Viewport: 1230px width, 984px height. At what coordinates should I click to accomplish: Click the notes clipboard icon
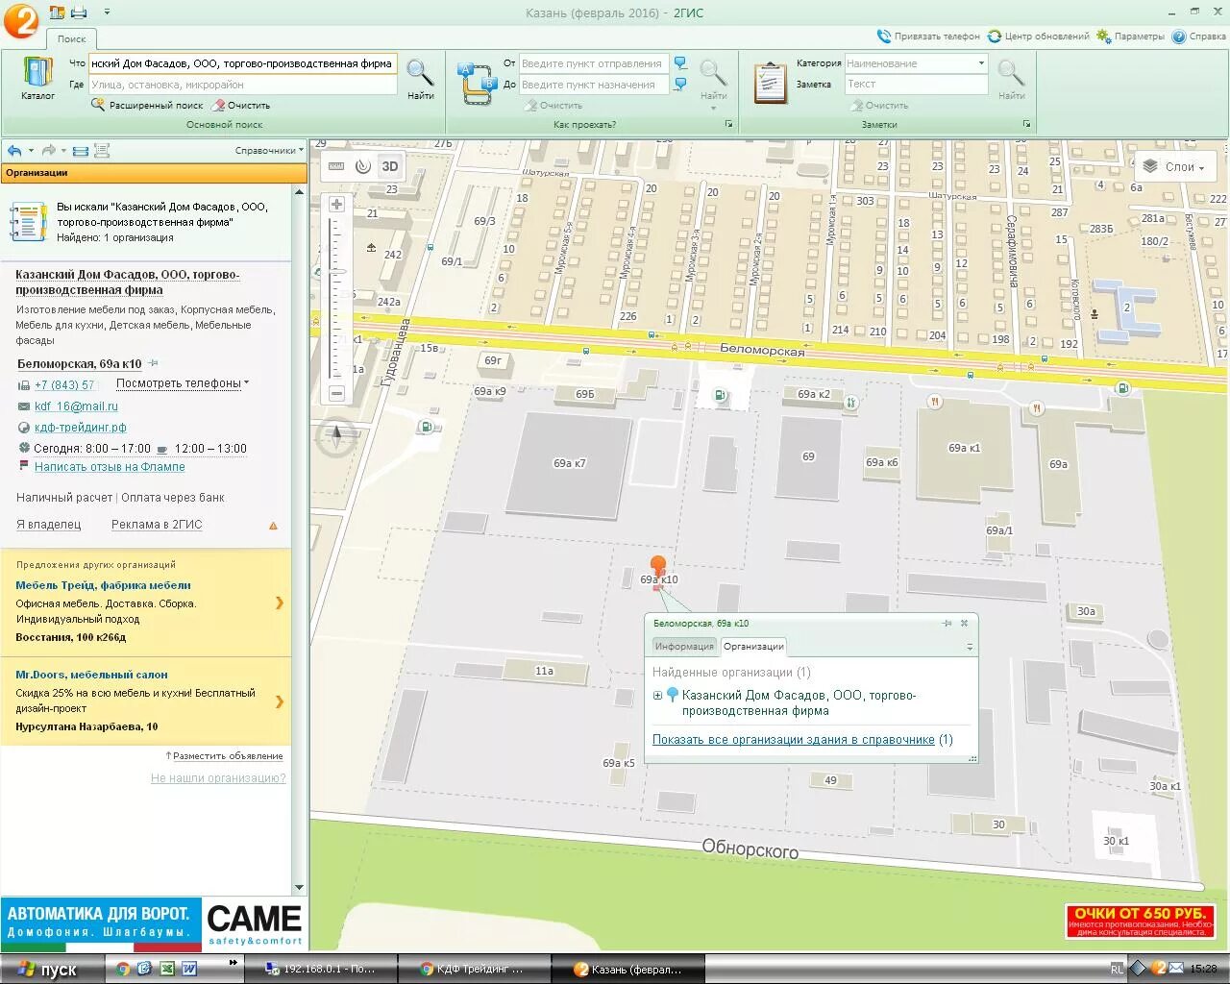771,83
